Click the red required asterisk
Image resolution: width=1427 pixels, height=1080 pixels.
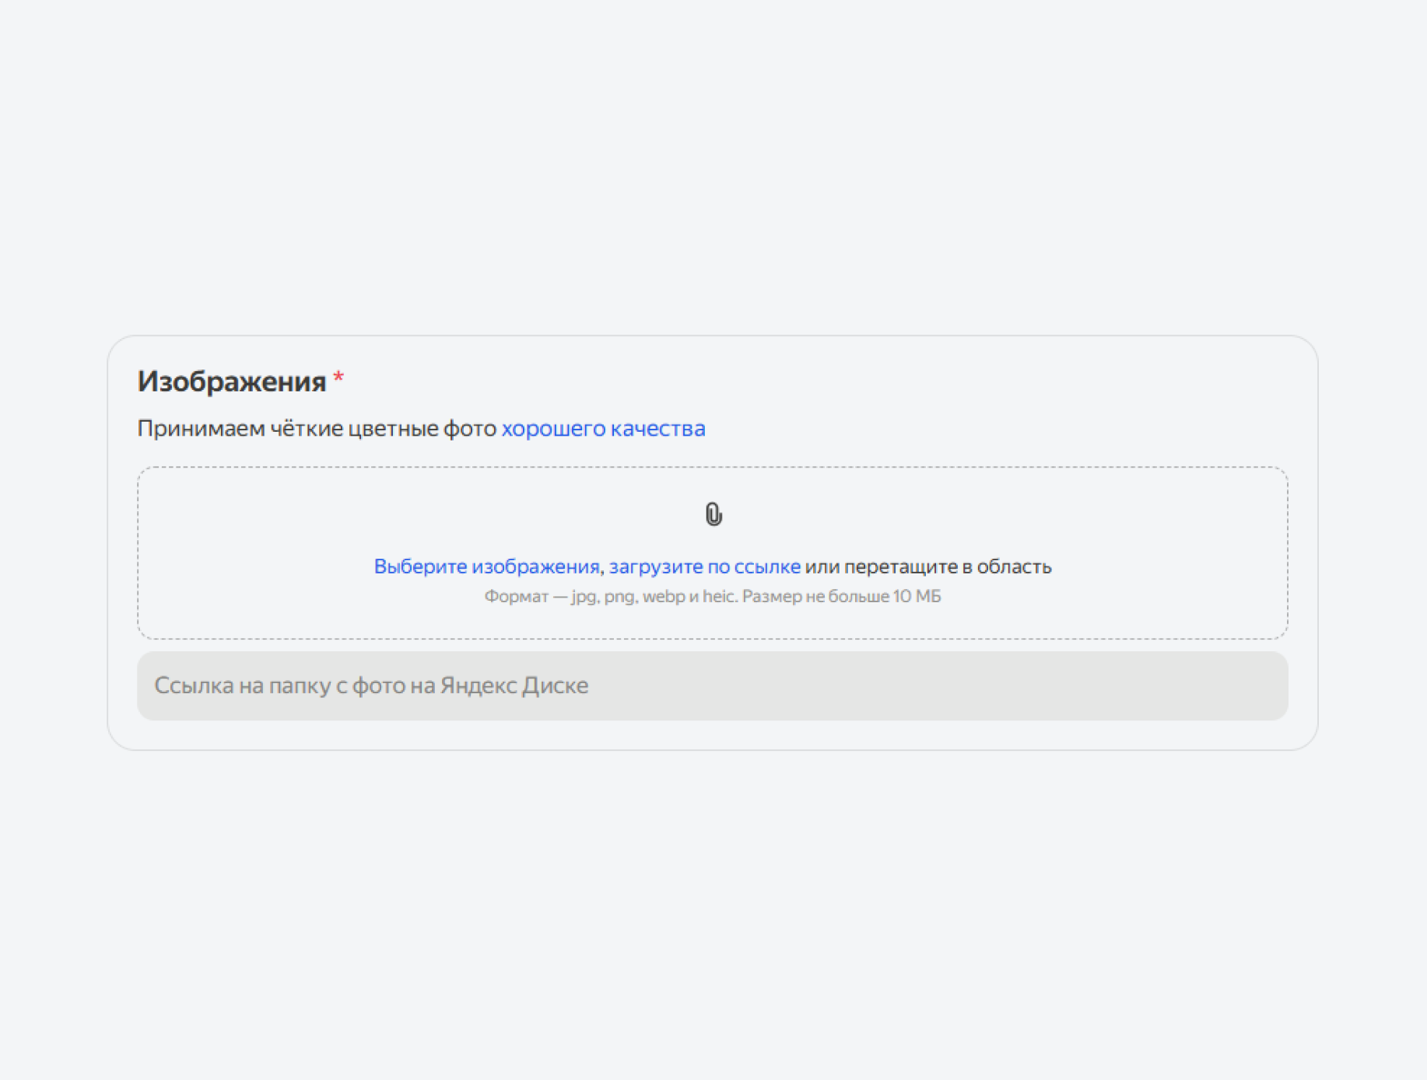[x=338, y=378]
